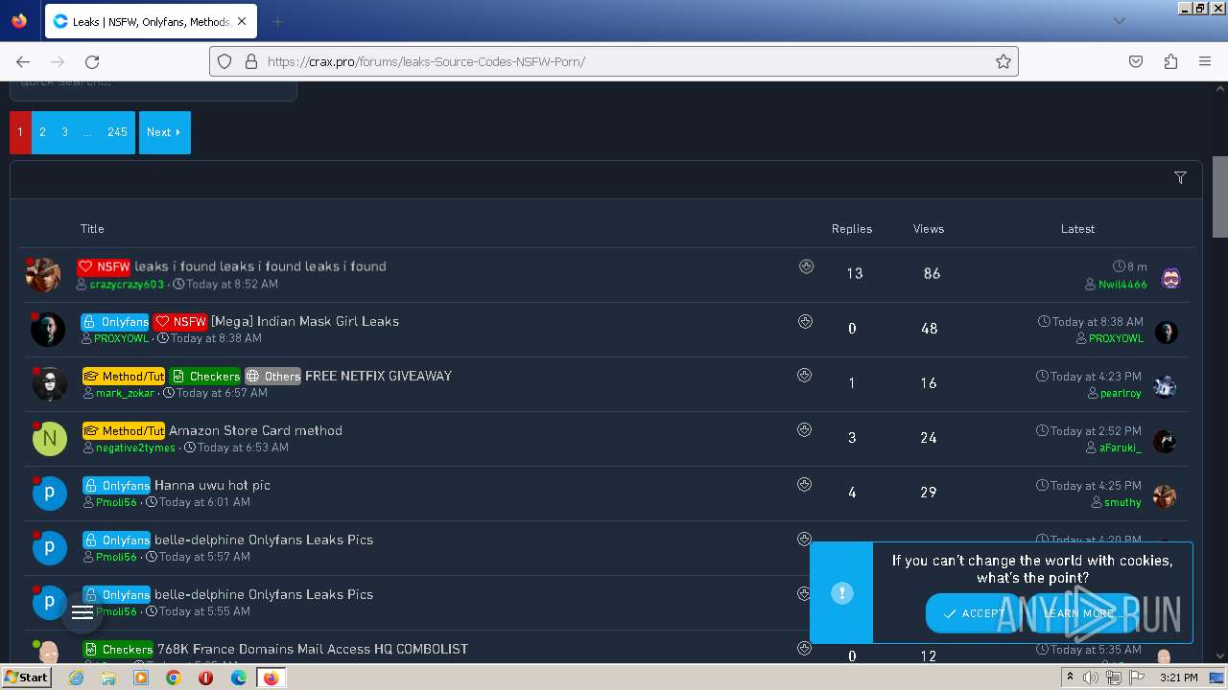Open the Pocket save icon
Image resolution: width=1228 pixels, height=690 pixels.
1136,61
